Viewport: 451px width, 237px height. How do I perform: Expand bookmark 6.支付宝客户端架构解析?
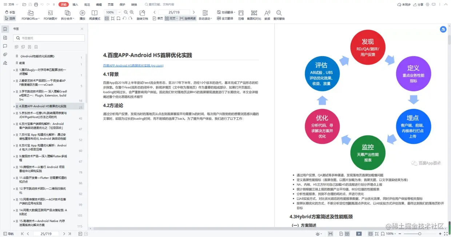(x=14, y=124)
